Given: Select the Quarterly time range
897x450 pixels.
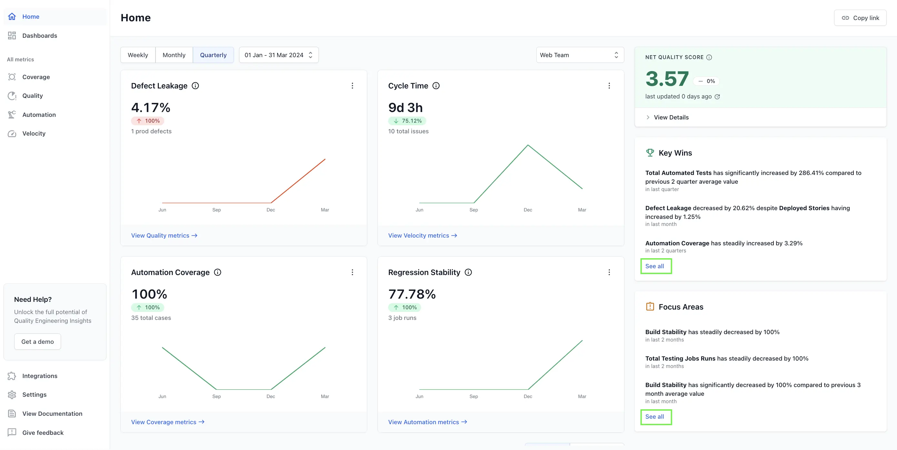Looking at the screenshot, I should [213, 55].
